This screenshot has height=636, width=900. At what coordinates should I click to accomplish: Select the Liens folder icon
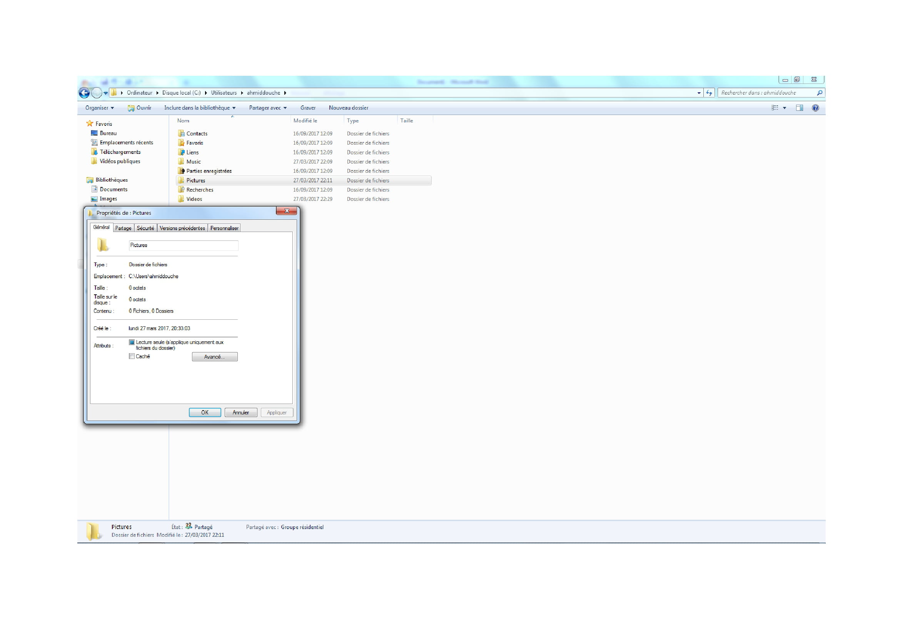(x=181, y=152)
